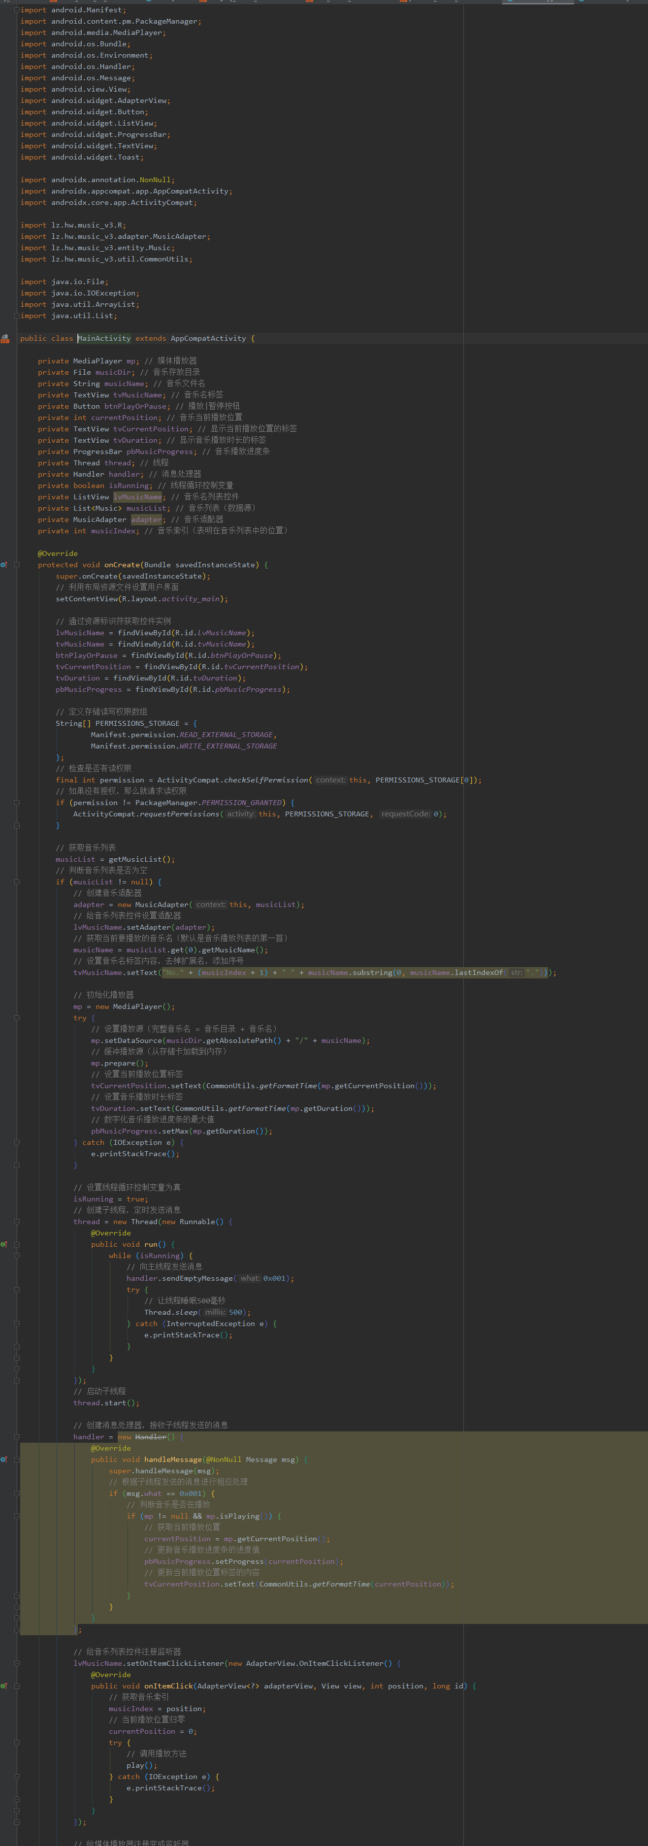Click the MainActivity class gutter icon

[5, 338]
